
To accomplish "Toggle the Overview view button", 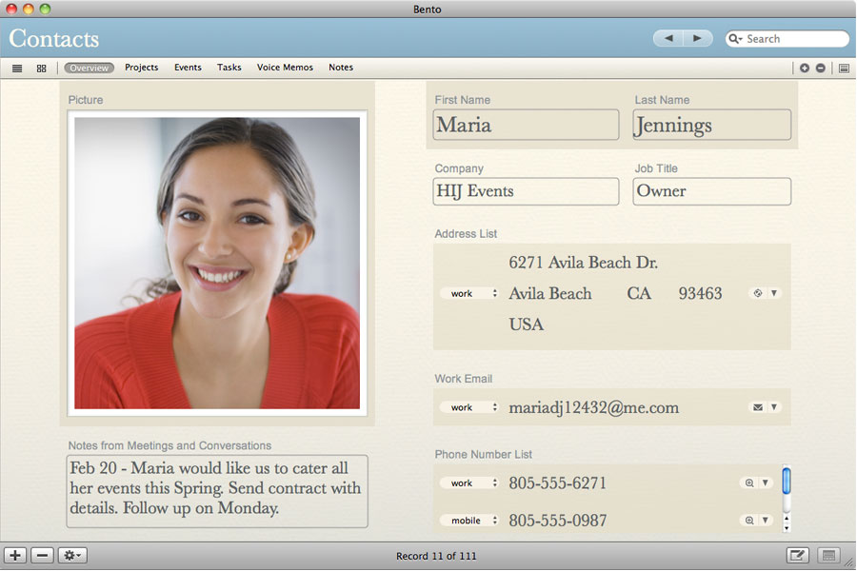I will pyautogui.click(x=89, y=68).
